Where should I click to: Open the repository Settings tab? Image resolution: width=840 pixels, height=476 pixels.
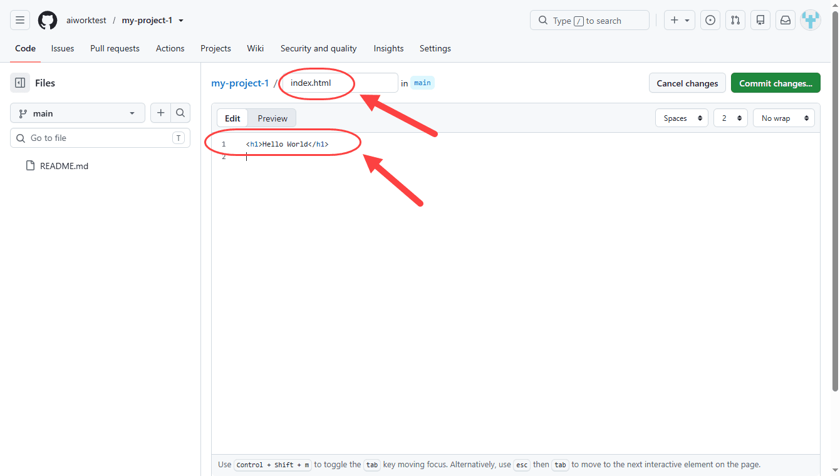[x=435, y=48]
